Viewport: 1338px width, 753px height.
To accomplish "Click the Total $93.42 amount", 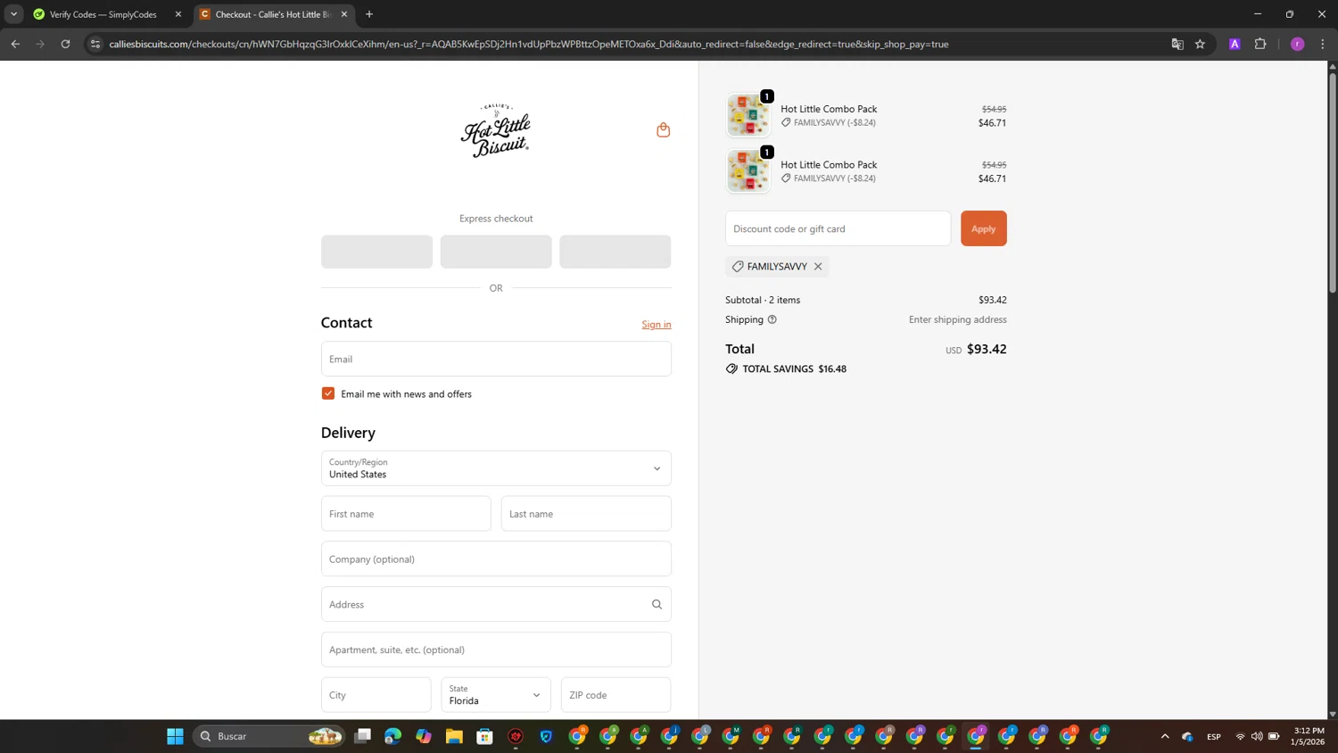I will click(x=987, y=350).
